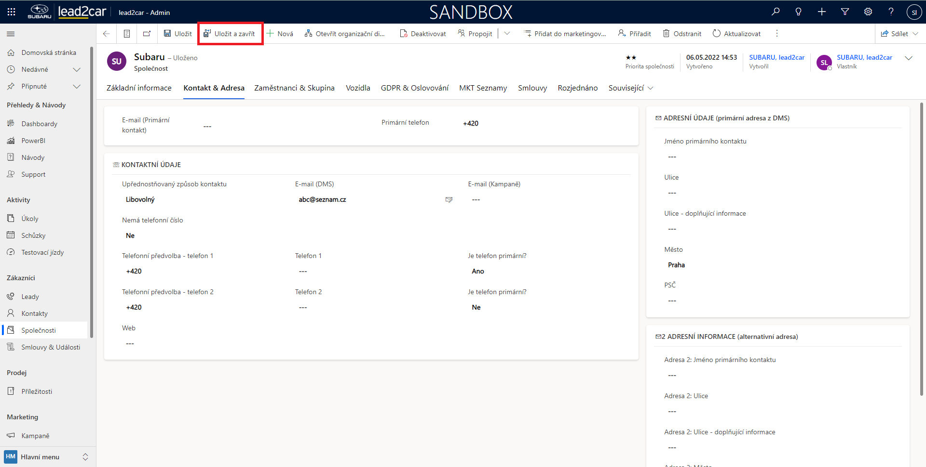Switch to GDPR & Oslovování tab
This screenshot has height=467, width=926.
coord(414,88)
